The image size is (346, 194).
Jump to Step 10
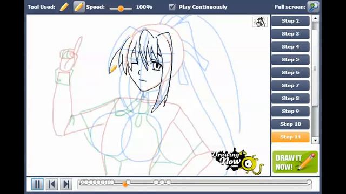click(x=290, y=124)
